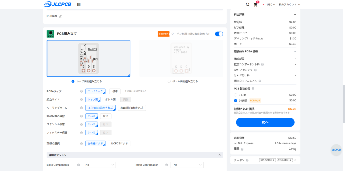Click help icon beside ステンシル保管

[81, 124]
